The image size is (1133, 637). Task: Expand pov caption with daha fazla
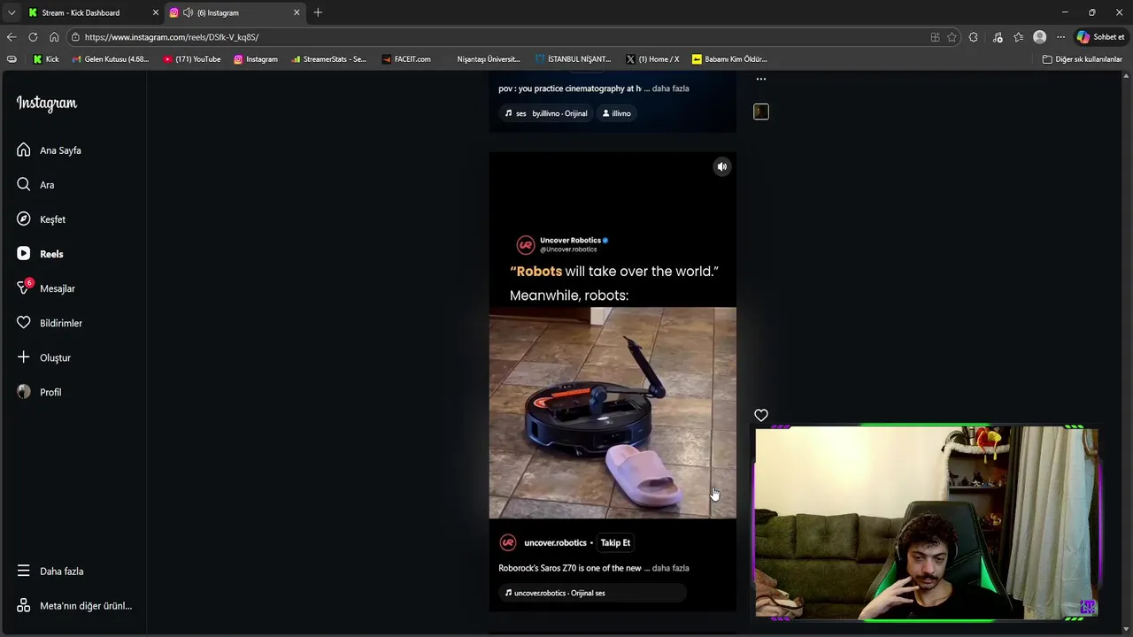point(670,88)
